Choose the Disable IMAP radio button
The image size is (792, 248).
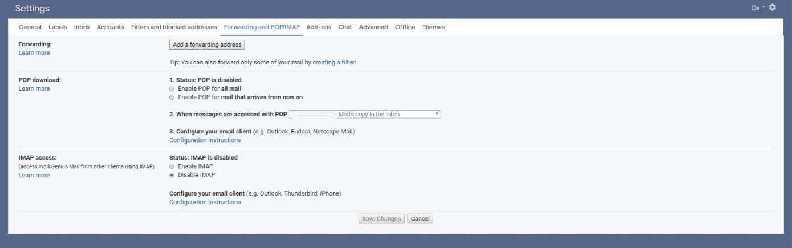tap(172, 175)
